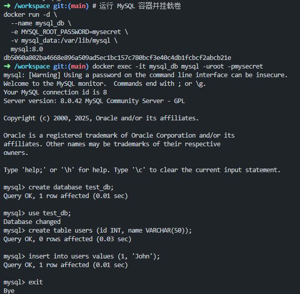Click the 'insert into users values' command
This screenshot has height=294, width=300.
(x=94, y=256)
